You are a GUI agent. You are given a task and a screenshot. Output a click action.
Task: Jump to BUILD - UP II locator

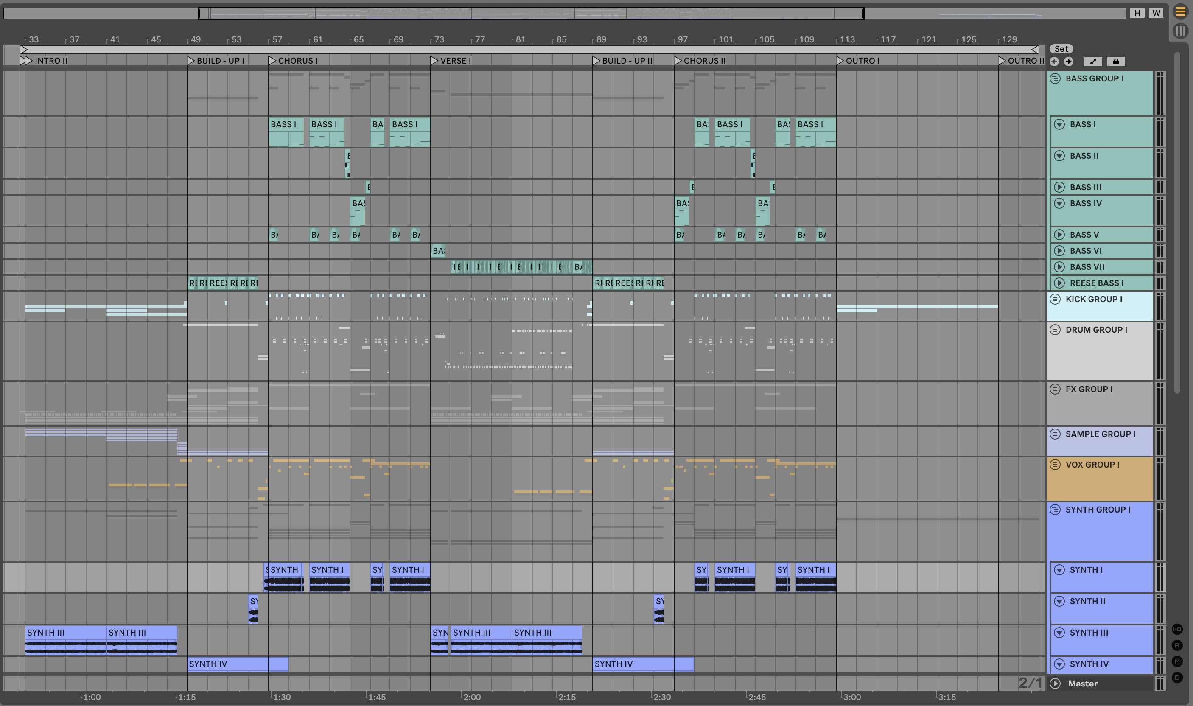[x=623, y=60]
